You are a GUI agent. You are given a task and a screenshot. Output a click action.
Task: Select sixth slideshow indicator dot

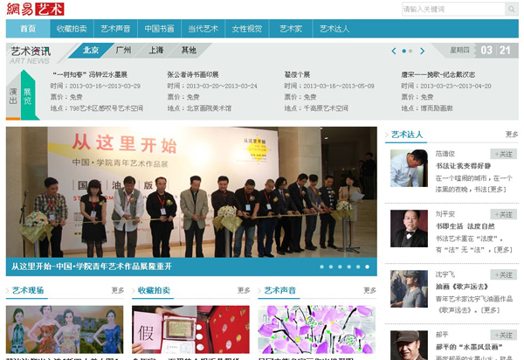coord(368,267)
